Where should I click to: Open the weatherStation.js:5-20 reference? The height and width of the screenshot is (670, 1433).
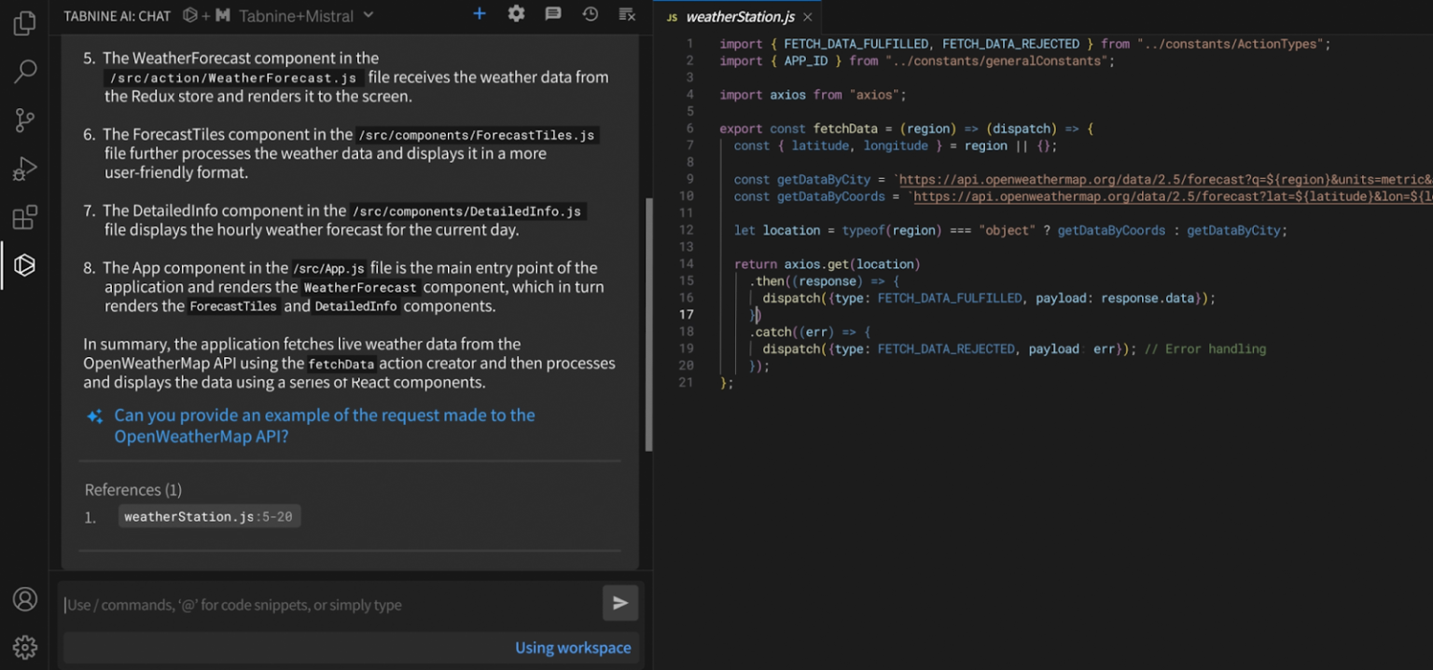(x=209, y=516)
